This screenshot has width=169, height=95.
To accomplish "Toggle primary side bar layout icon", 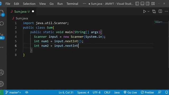I will (x=137, y=4).
